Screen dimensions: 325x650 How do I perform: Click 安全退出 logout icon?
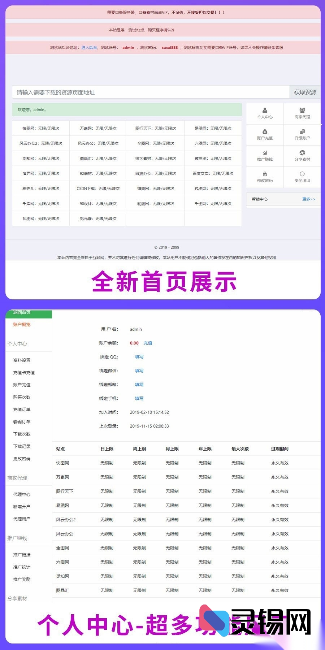pos(302,174)
